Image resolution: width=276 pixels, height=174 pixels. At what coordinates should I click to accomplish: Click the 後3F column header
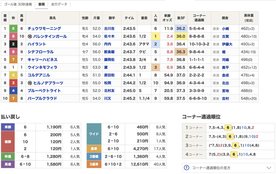point(181,18)
